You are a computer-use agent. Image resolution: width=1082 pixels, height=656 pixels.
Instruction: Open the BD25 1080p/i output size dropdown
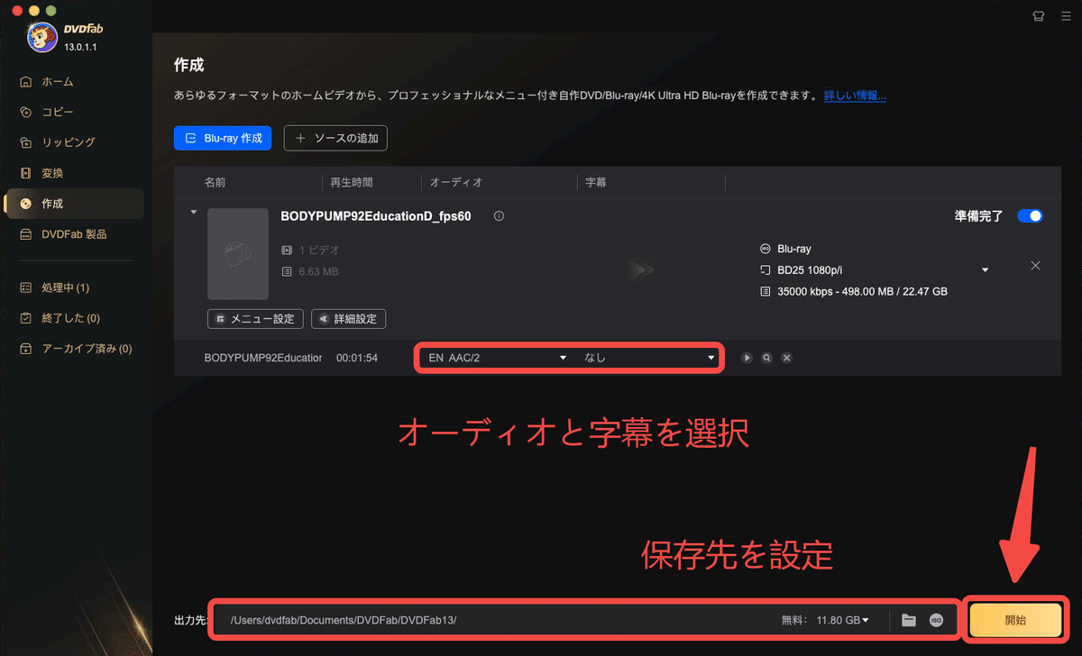coord(986,270)
